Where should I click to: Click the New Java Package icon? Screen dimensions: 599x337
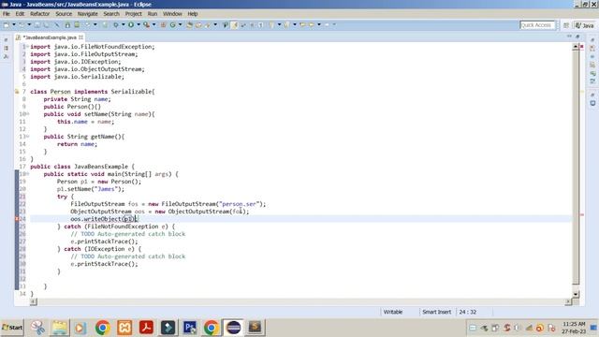tap(163, 25)
